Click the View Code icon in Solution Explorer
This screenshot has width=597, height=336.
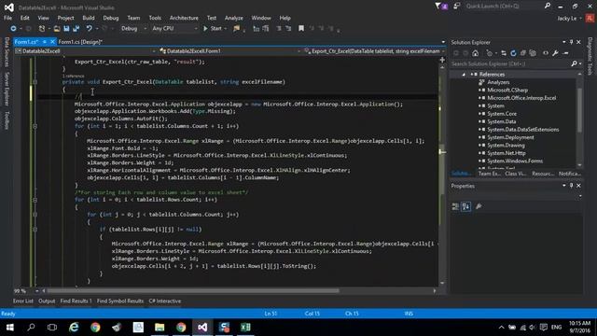click(x=546, y=53)
